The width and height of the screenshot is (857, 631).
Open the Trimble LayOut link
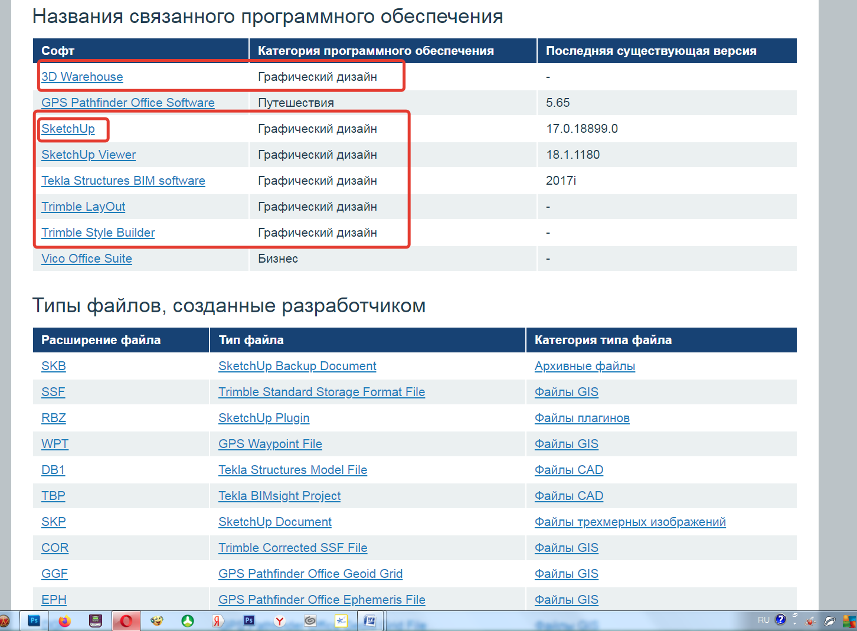83,207
